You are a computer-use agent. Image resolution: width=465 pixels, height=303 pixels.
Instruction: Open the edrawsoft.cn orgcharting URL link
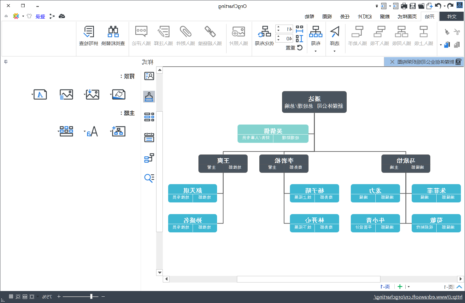pyautogui.click(x=418, y=297)
